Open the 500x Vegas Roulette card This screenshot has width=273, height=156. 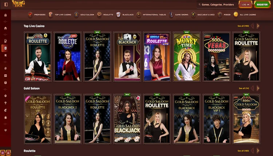217,57
